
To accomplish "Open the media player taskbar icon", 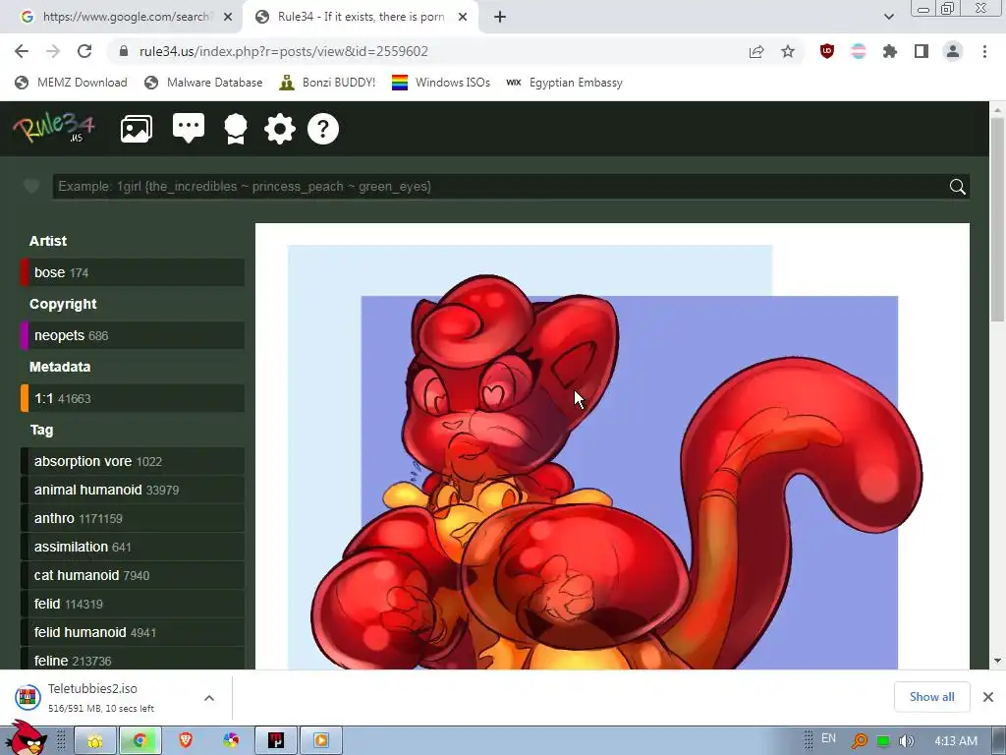I will 321,741.
